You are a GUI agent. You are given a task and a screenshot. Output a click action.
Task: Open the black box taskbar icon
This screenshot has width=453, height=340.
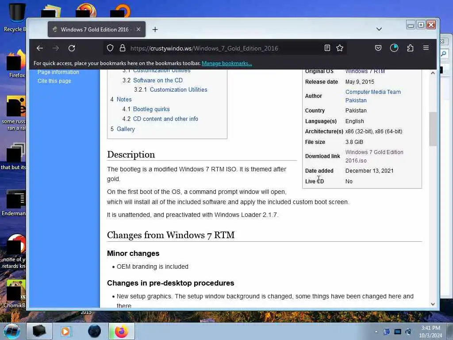pos(39,331)
